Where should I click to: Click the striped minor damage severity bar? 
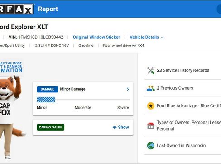46,100
